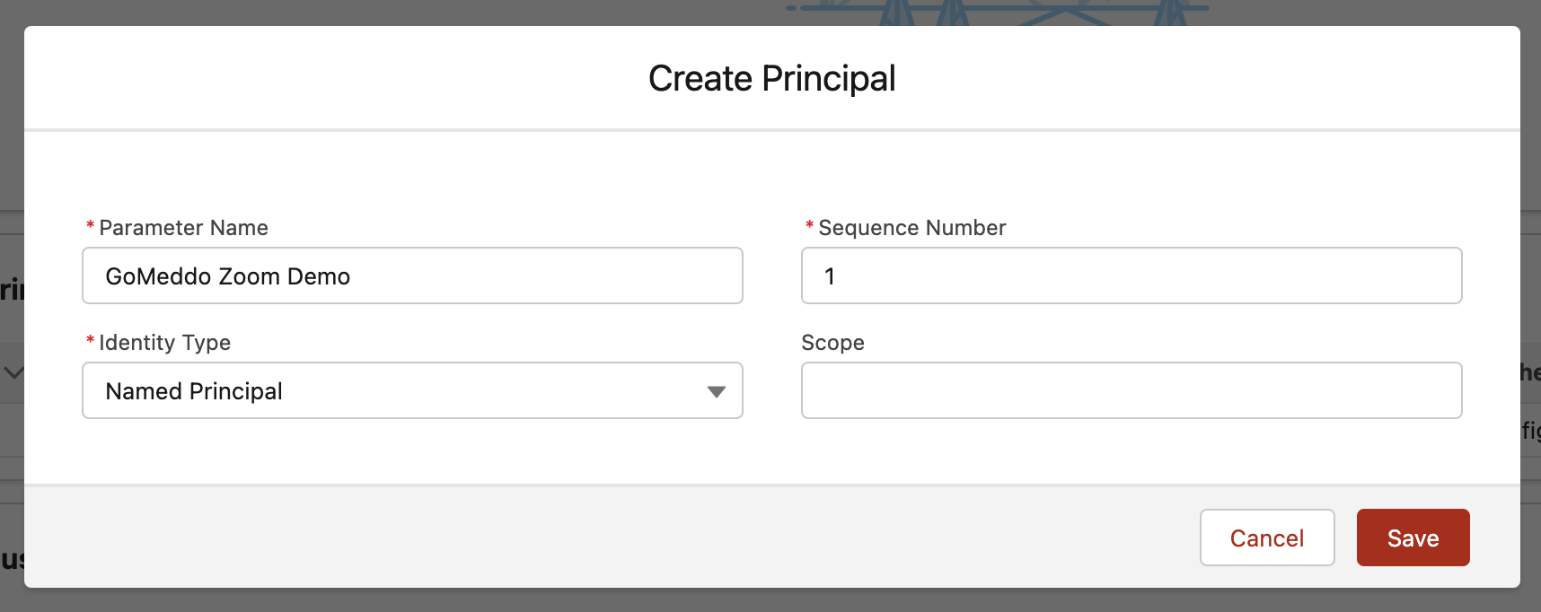This screenshot has width=1541, height=612.
Task: Cancel the Create Principal dialog
Action: coord(1266,538)
